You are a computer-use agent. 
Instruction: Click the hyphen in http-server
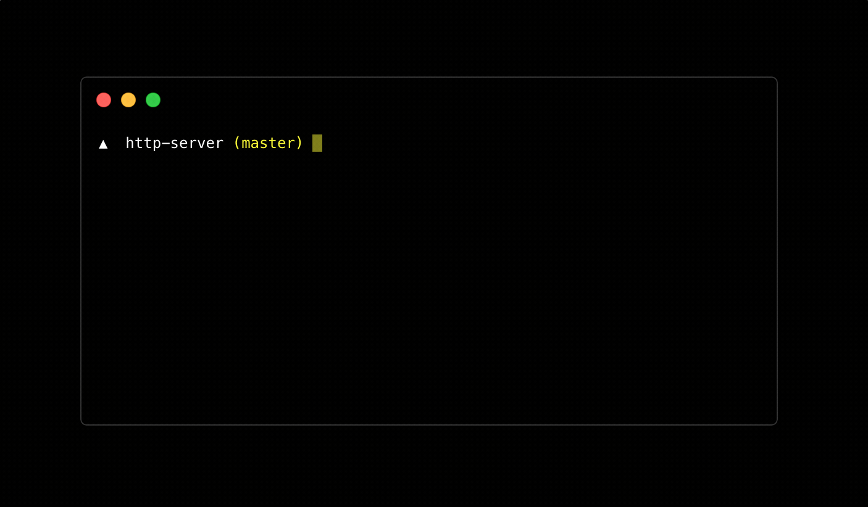165,144
